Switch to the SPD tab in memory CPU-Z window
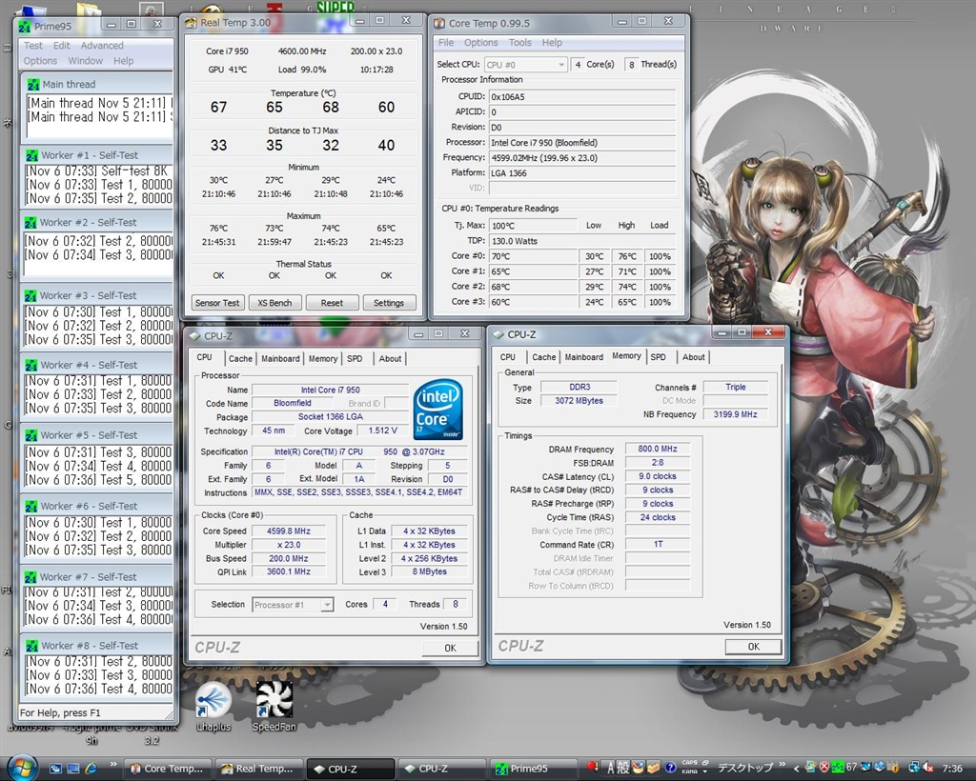Image resolution: width=976 pixels, height=781 pixels. click(658, 357)
